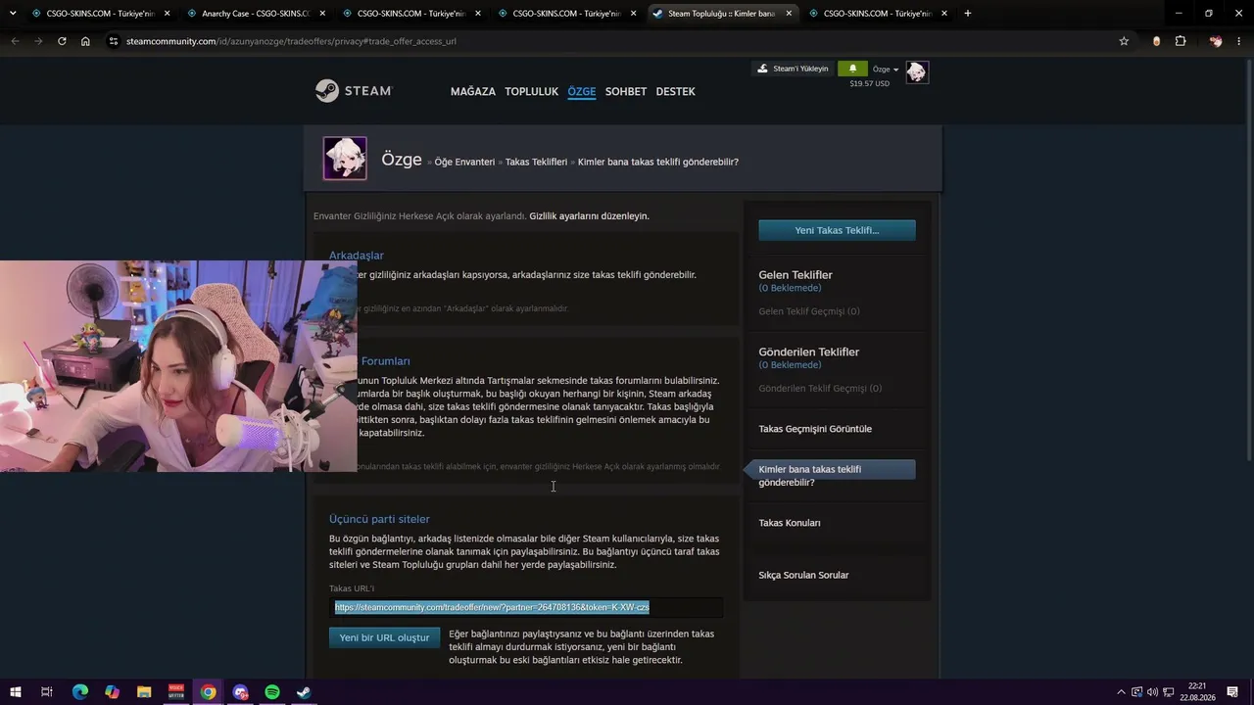Viewport: 1254px width, 705px height.
Task: Open Steam from the taskbar
Action: click(x=305, y=692)
